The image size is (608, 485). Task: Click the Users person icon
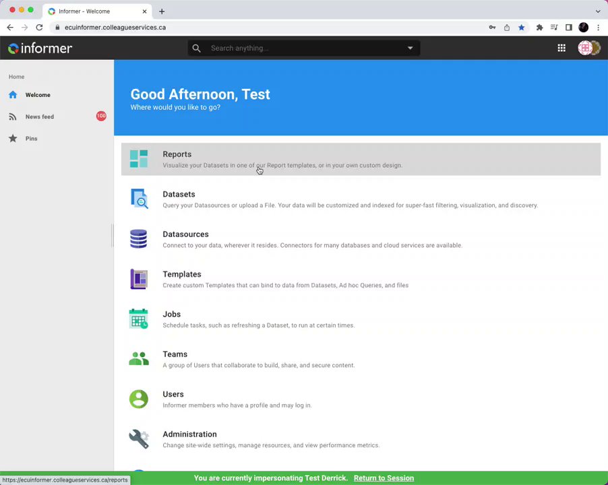(138, 399)
